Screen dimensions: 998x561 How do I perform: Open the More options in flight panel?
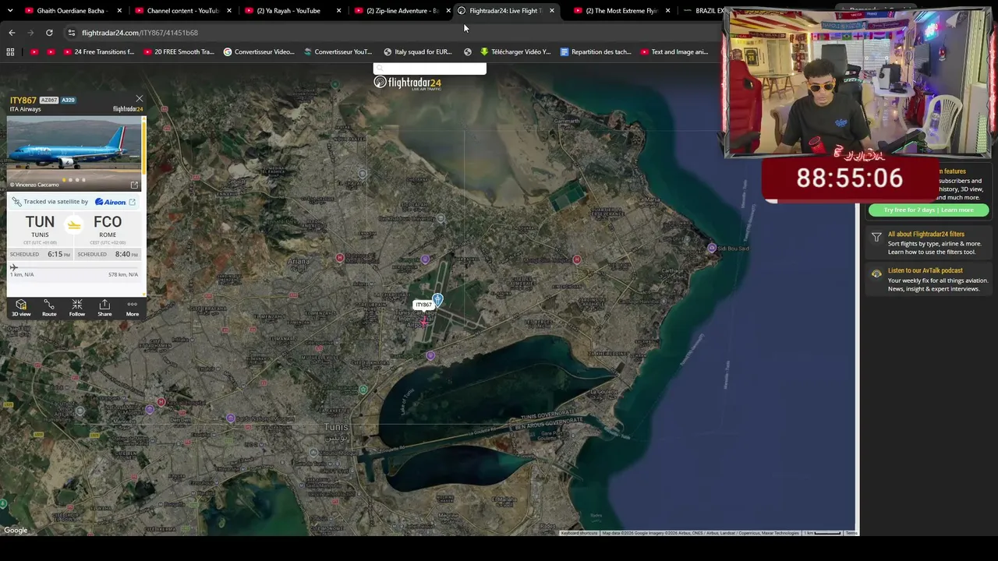click(x=133, y=308)
